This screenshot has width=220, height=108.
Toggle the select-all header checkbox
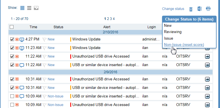[x=12, y=27]
